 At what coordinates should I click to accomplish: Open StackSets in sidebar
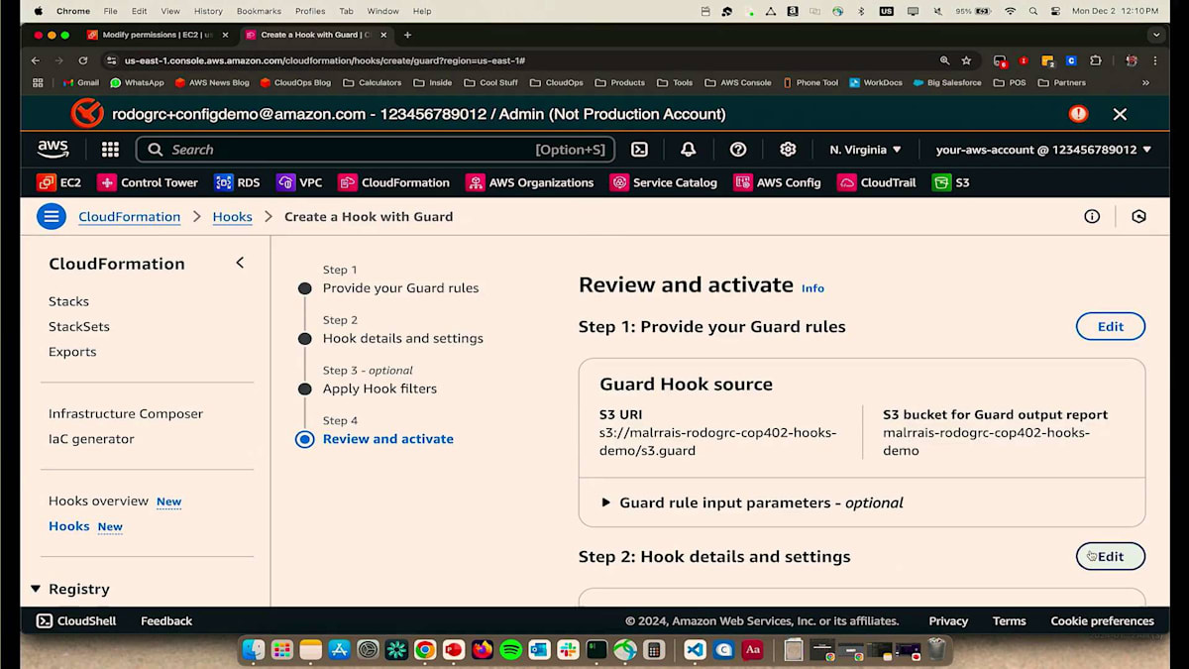click(x=79, y=326)
